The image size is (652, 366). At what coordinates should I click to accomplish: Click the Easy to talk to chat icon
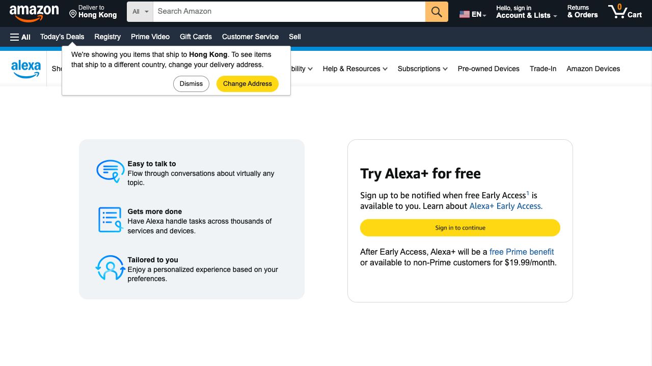[x=110, y=171]
